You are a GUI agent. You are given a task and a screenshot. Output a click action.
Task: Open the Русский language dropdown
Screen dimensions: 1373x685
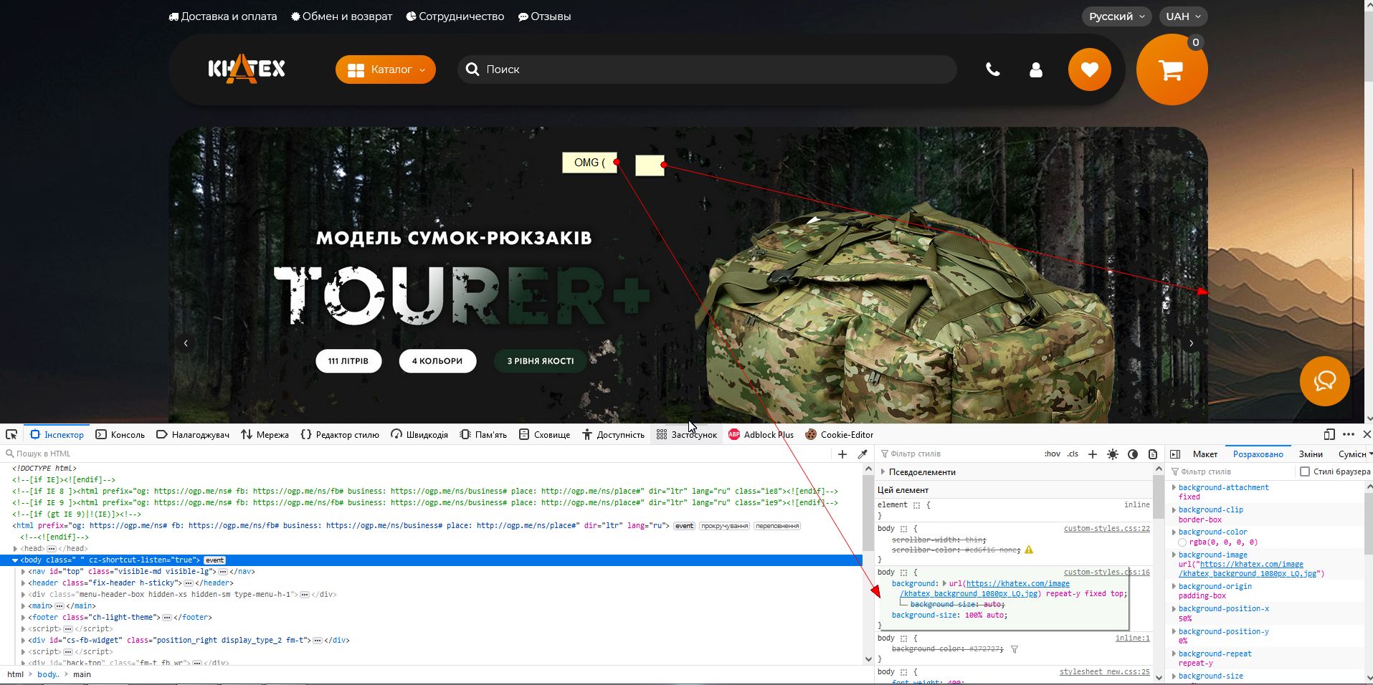(1117, 16)
